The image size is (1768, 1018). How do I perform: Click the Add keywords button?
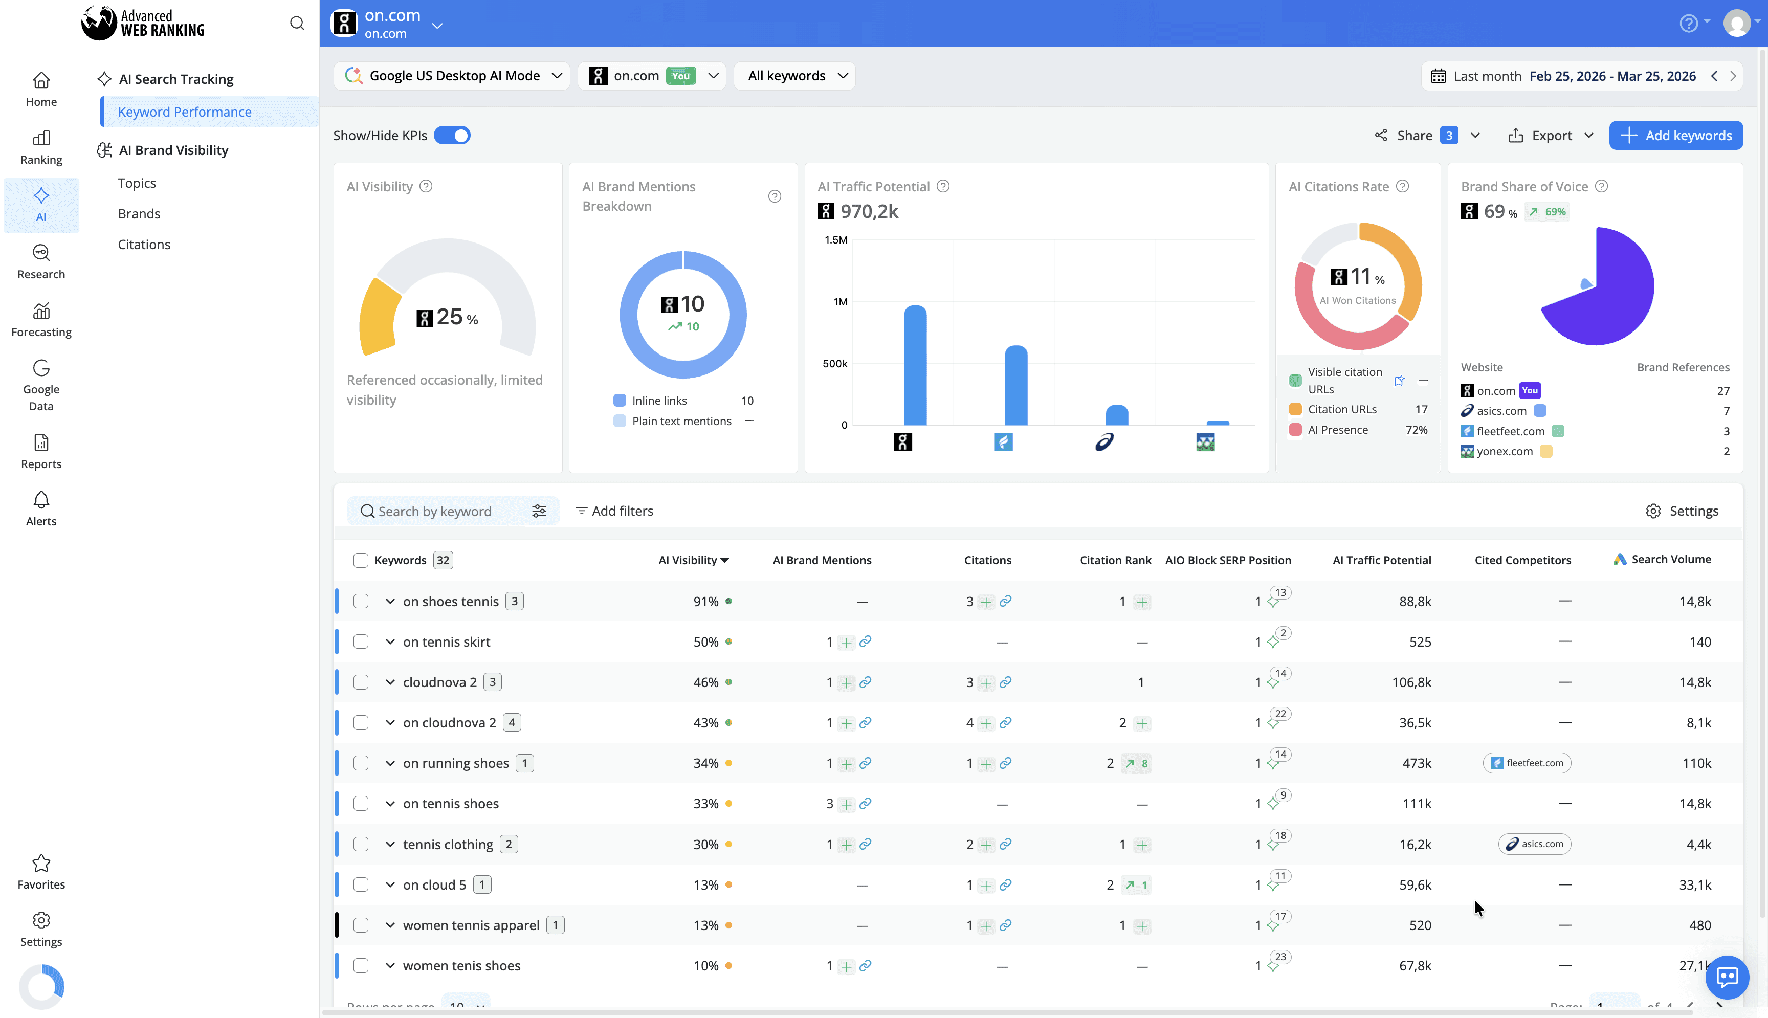(1676, 135)
